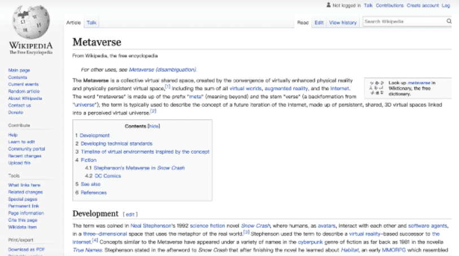Click footnote reference [2]
The height and width of the screenshot is (256, 459).
(x=153, y=111)
